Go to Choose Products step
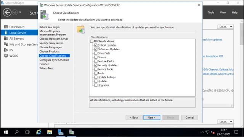Image resolution: width=244 pixels, height=137 pixels. (x=50, y=51)
